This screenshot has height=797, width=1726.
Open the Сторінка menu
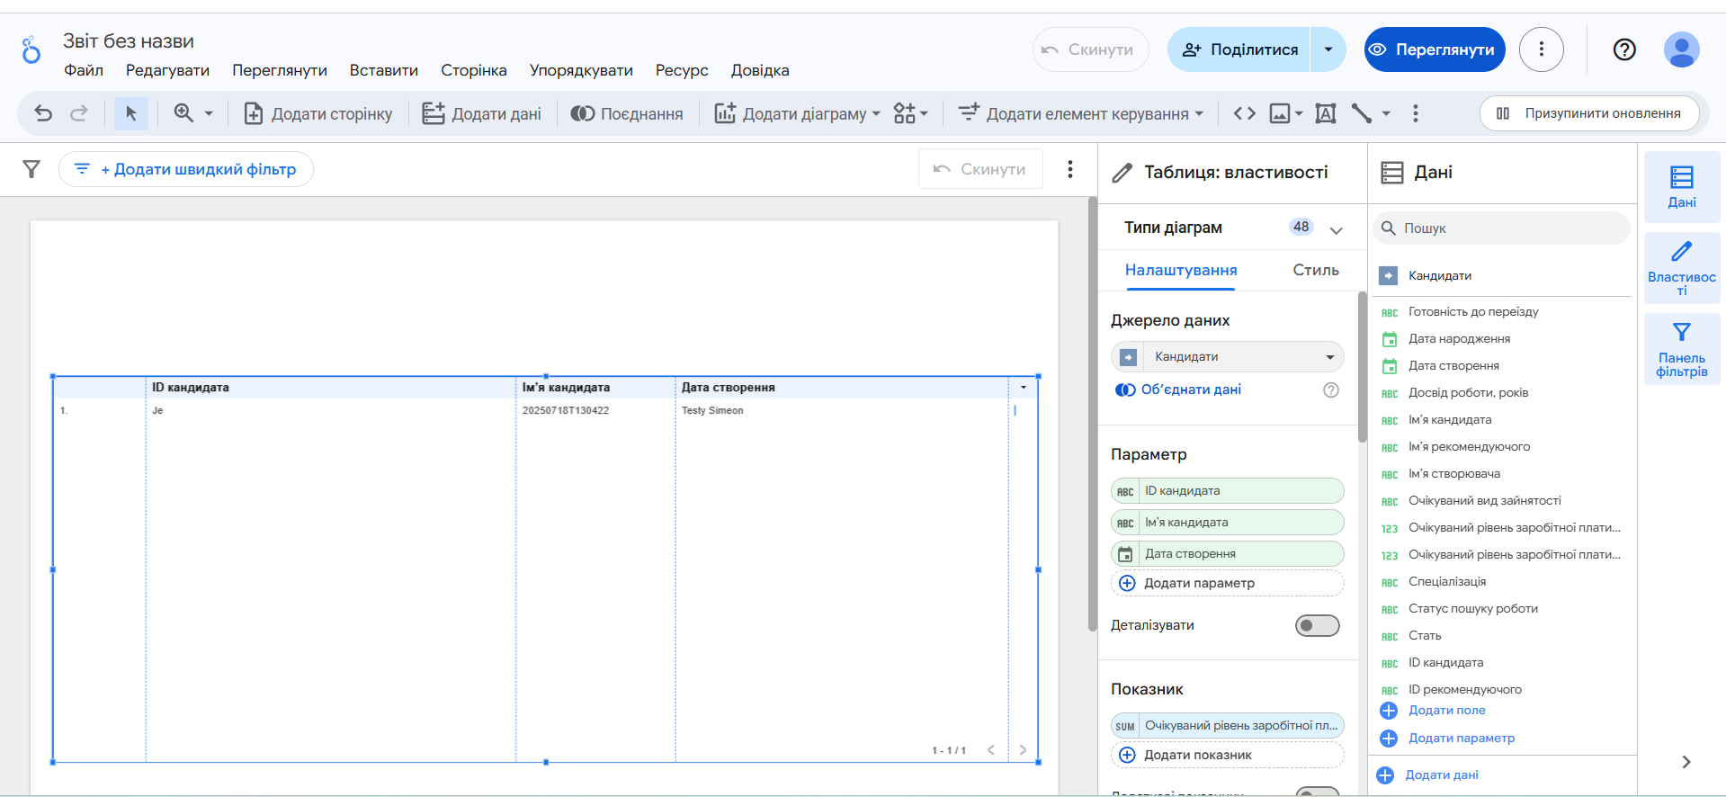474,70
